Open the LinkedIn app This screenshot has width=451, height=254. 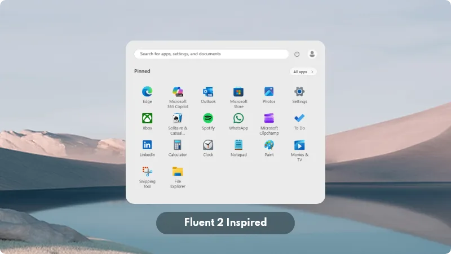pos(147,145)
